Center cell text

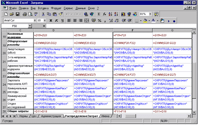(75, 20)
